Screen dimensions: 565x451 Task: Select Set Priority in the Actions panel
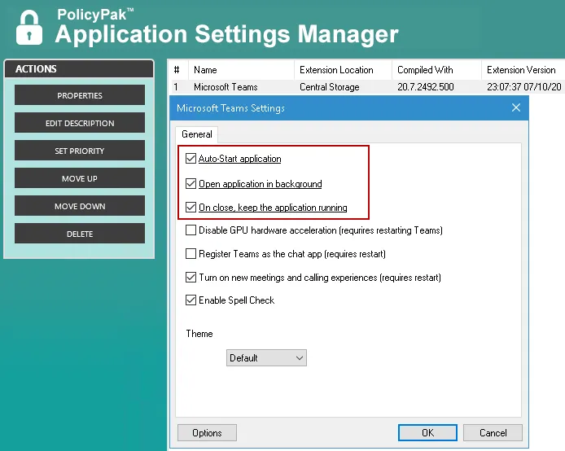point(80,151)
